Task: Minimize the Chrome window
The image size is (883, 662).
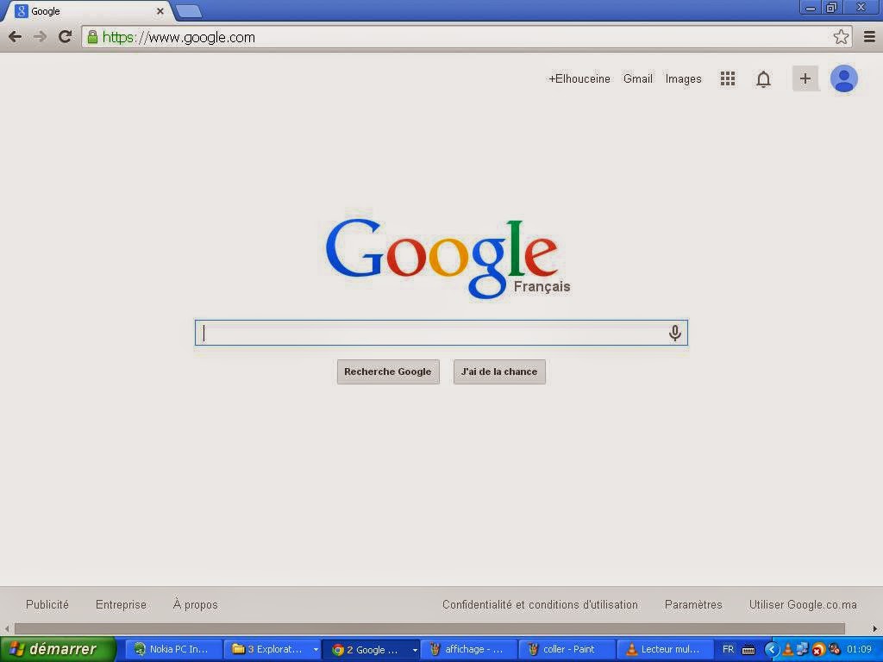Action: (811, 7)
